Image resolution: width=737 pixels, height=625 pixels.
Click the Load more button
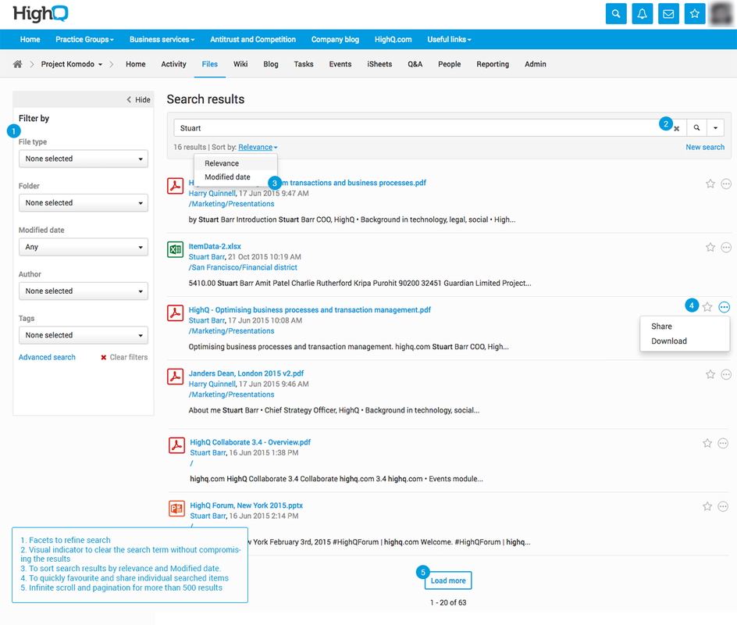(x=448, y=580)
